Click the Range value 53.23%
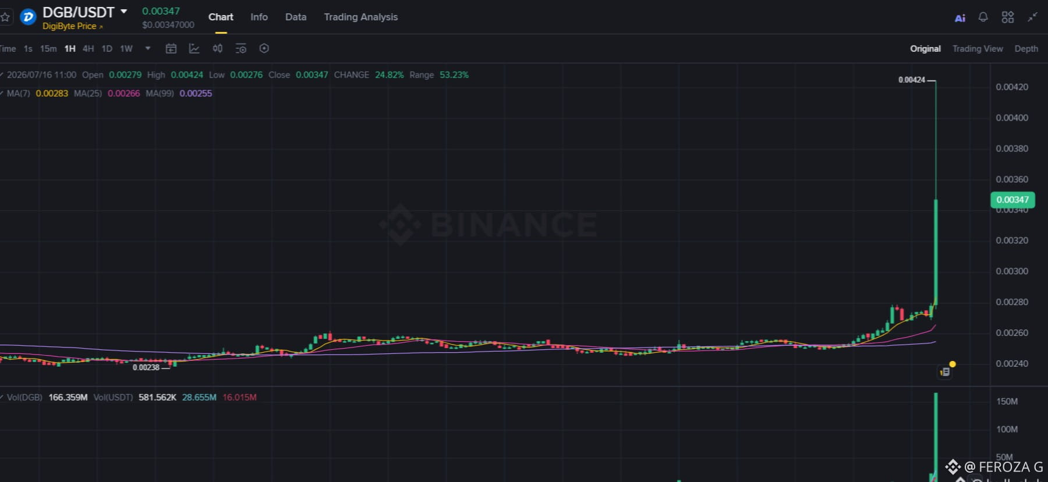 [x=454, y=75]
